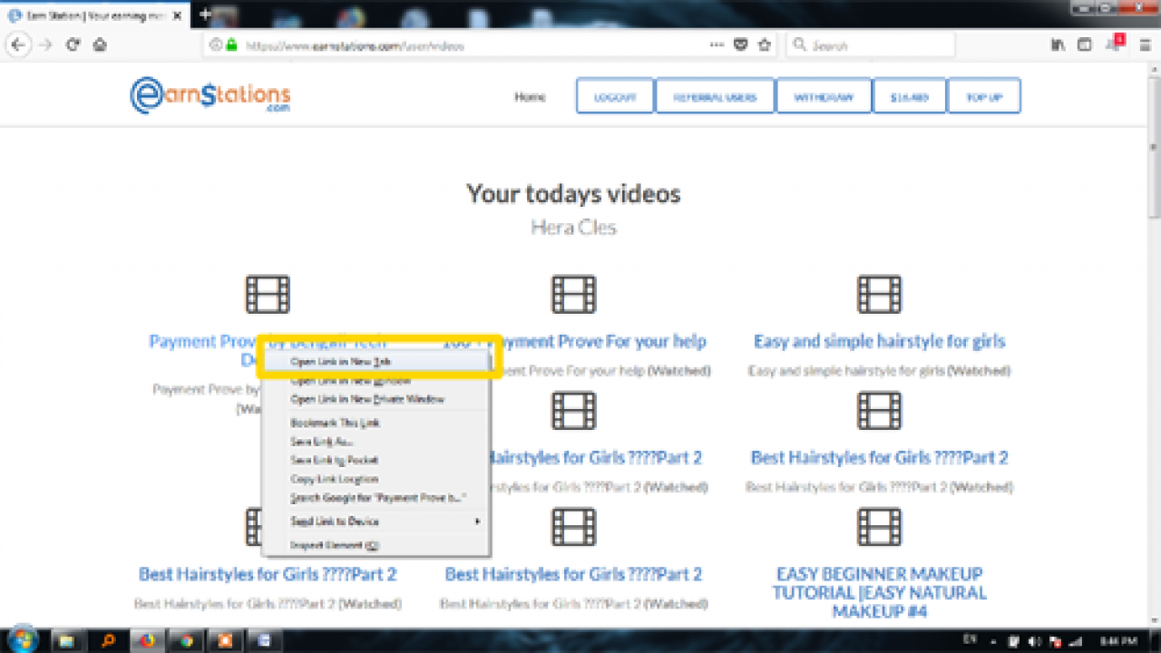
Task: Open the Windows Start menu
Action: pyautogui.click(x=22, y=640)
